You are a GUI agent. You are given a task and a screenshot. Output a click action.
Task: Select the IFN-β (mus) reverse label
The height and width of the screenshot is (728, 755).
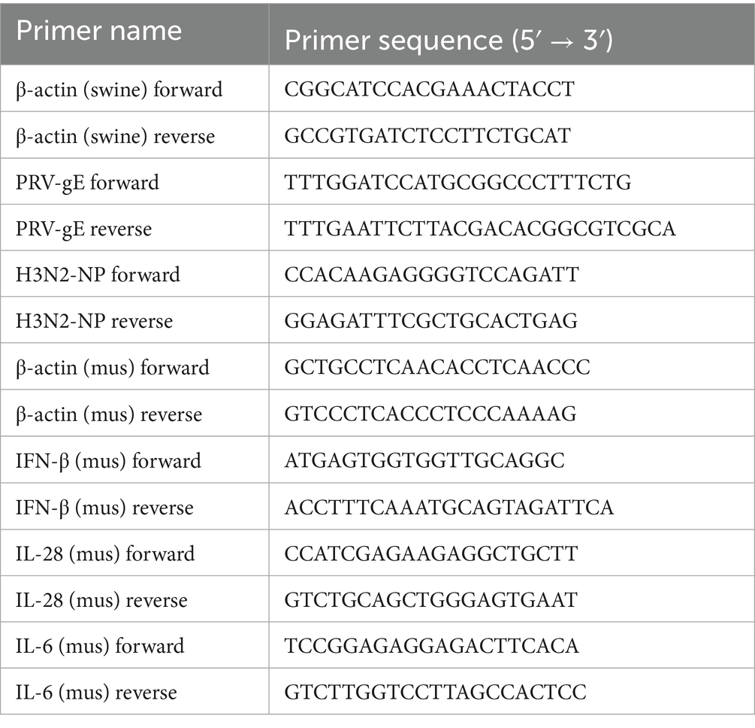105,507
